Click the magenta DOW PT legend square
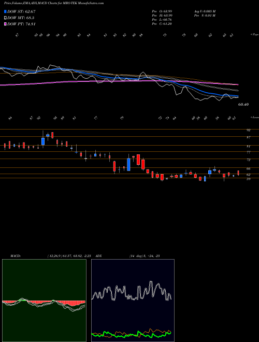Viewport: 259px width, 342px height. [x=6, y=24]
